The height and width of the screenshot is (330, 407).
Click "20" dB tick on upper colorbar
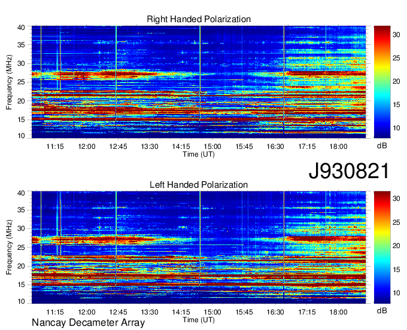coord(396,81)
